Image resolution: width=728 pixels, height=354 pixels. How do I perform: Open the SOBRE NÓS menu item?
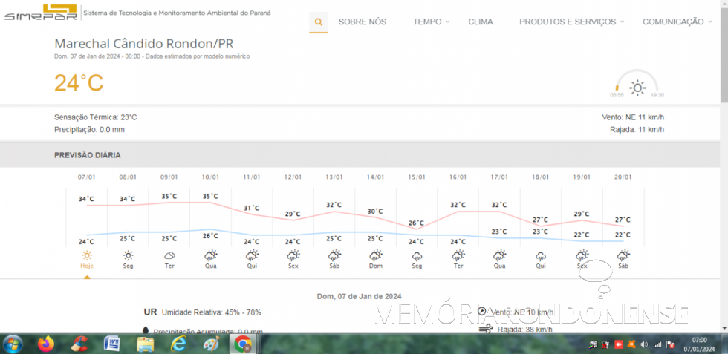362,22
